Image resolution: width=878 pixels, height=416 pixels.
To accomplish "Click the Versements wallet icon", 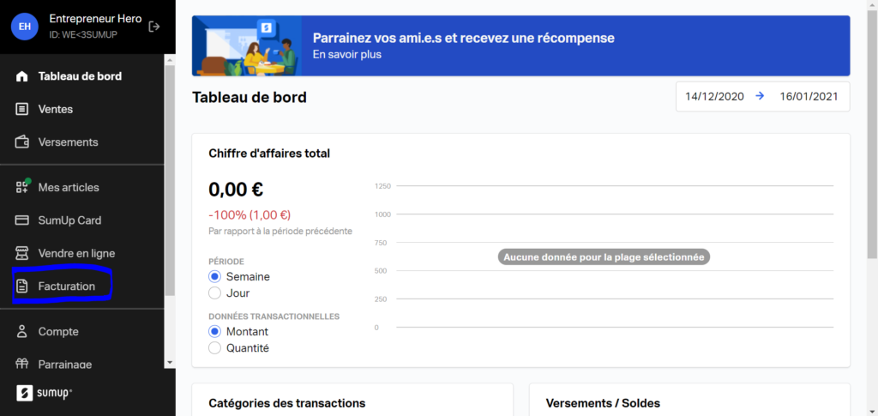I will tap(22, 142).
